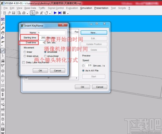Open the Simulation menu
The image size is (162, 134).
click(86, 8)
